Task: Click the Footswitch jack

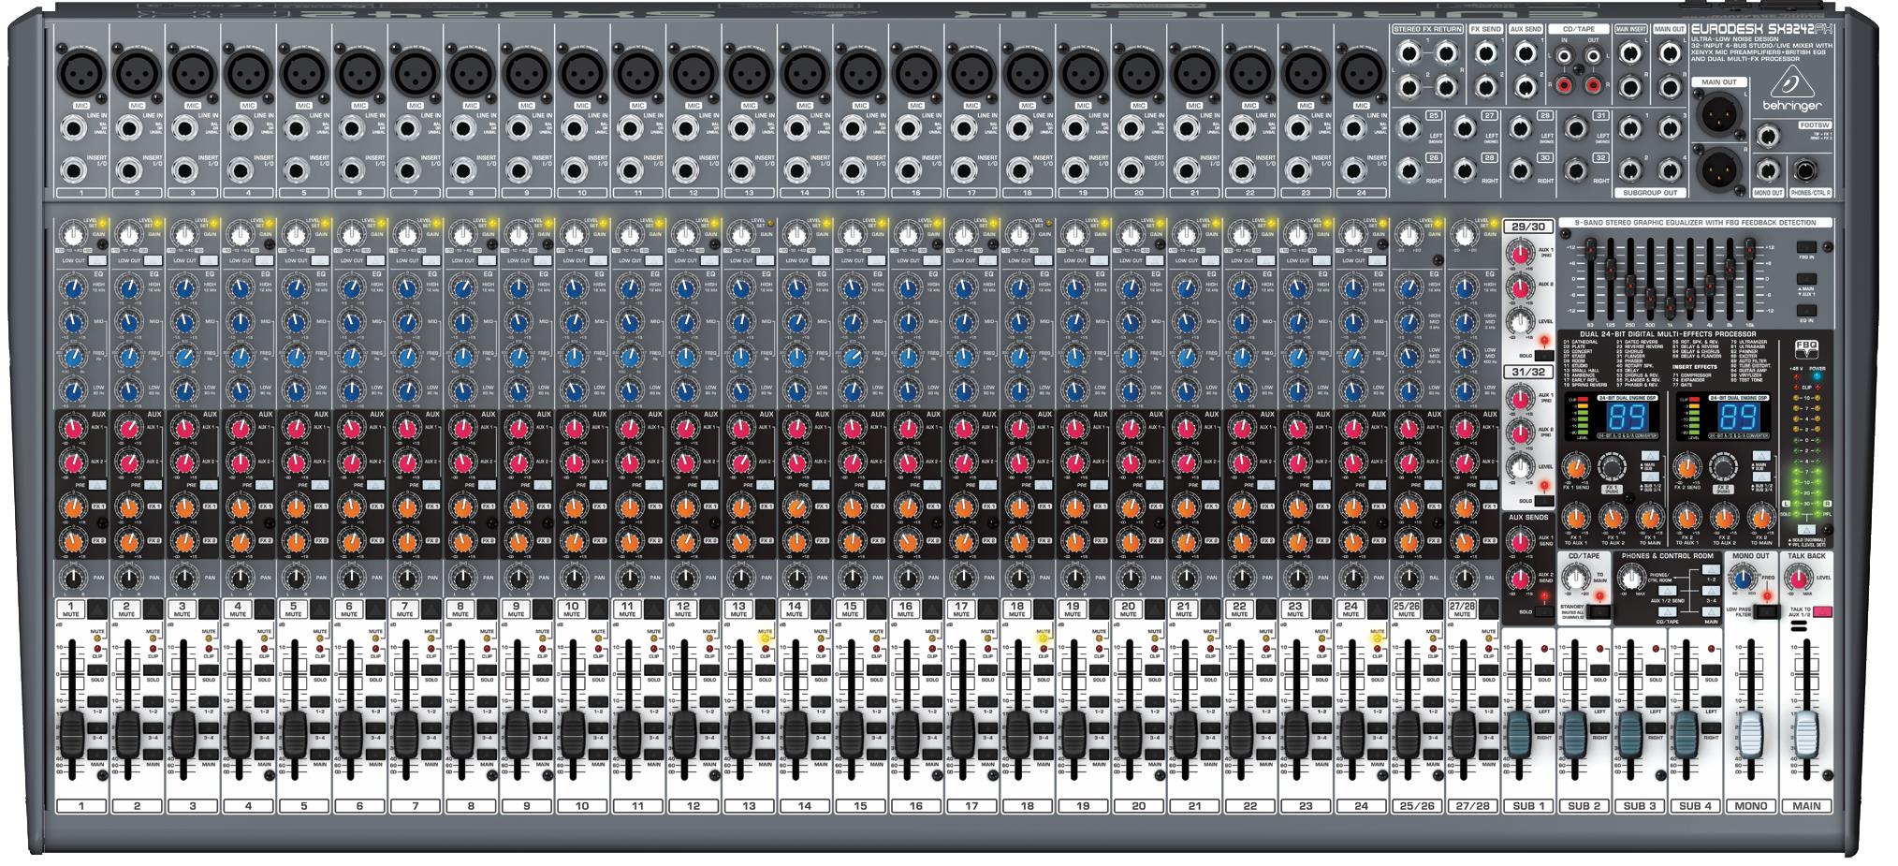Action: (x=1768, y=137)
